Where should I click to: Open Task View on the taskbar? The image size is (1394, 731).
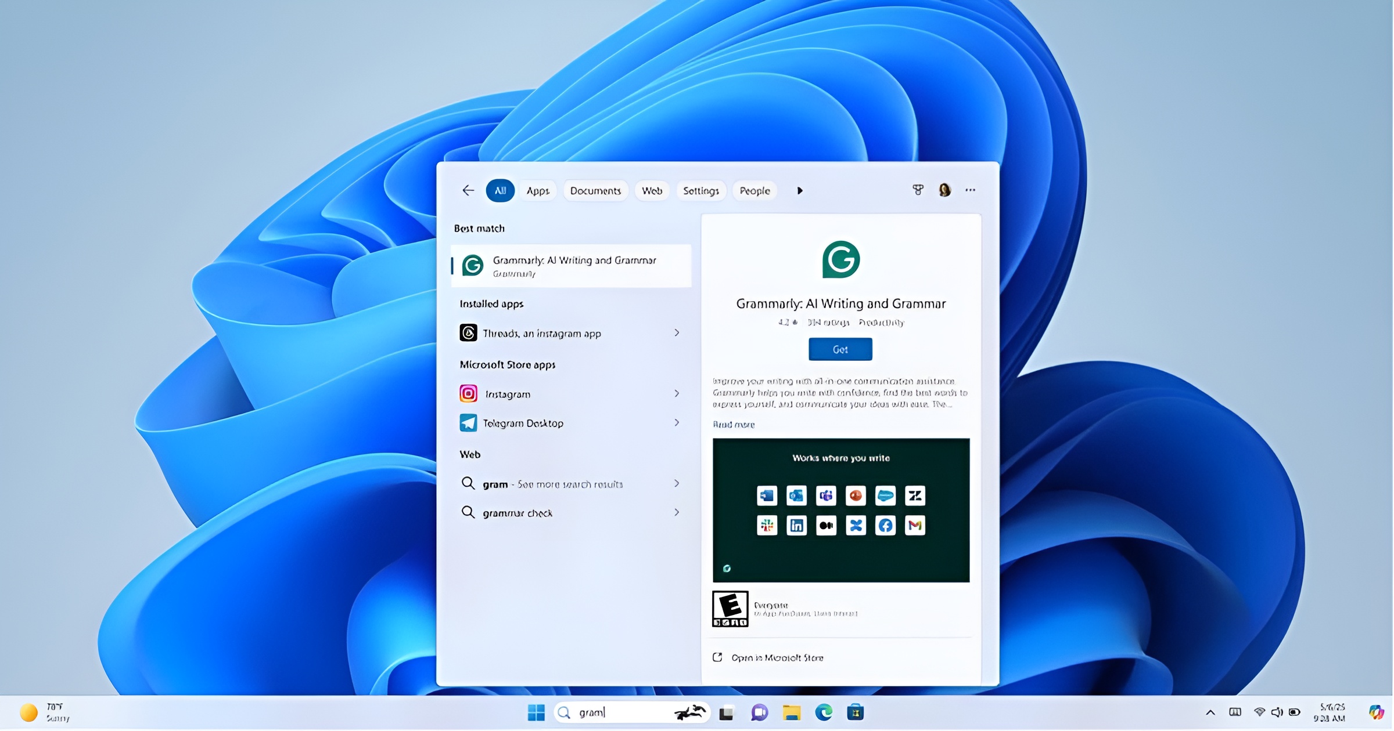(726, 712)
